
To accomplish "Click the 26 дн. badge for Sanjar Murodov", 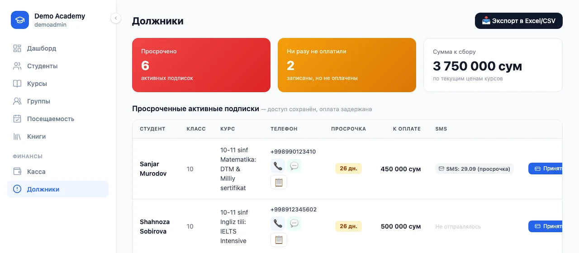I will [348, 169].
